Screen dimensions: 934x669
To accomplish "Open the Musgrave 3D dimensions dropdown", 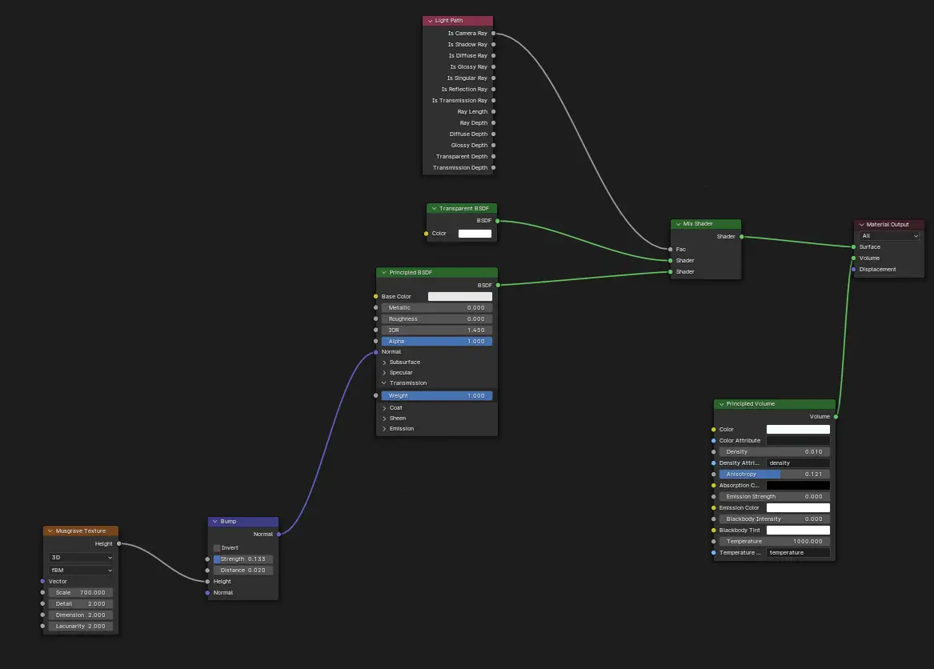I will click(x=81, y=558).
